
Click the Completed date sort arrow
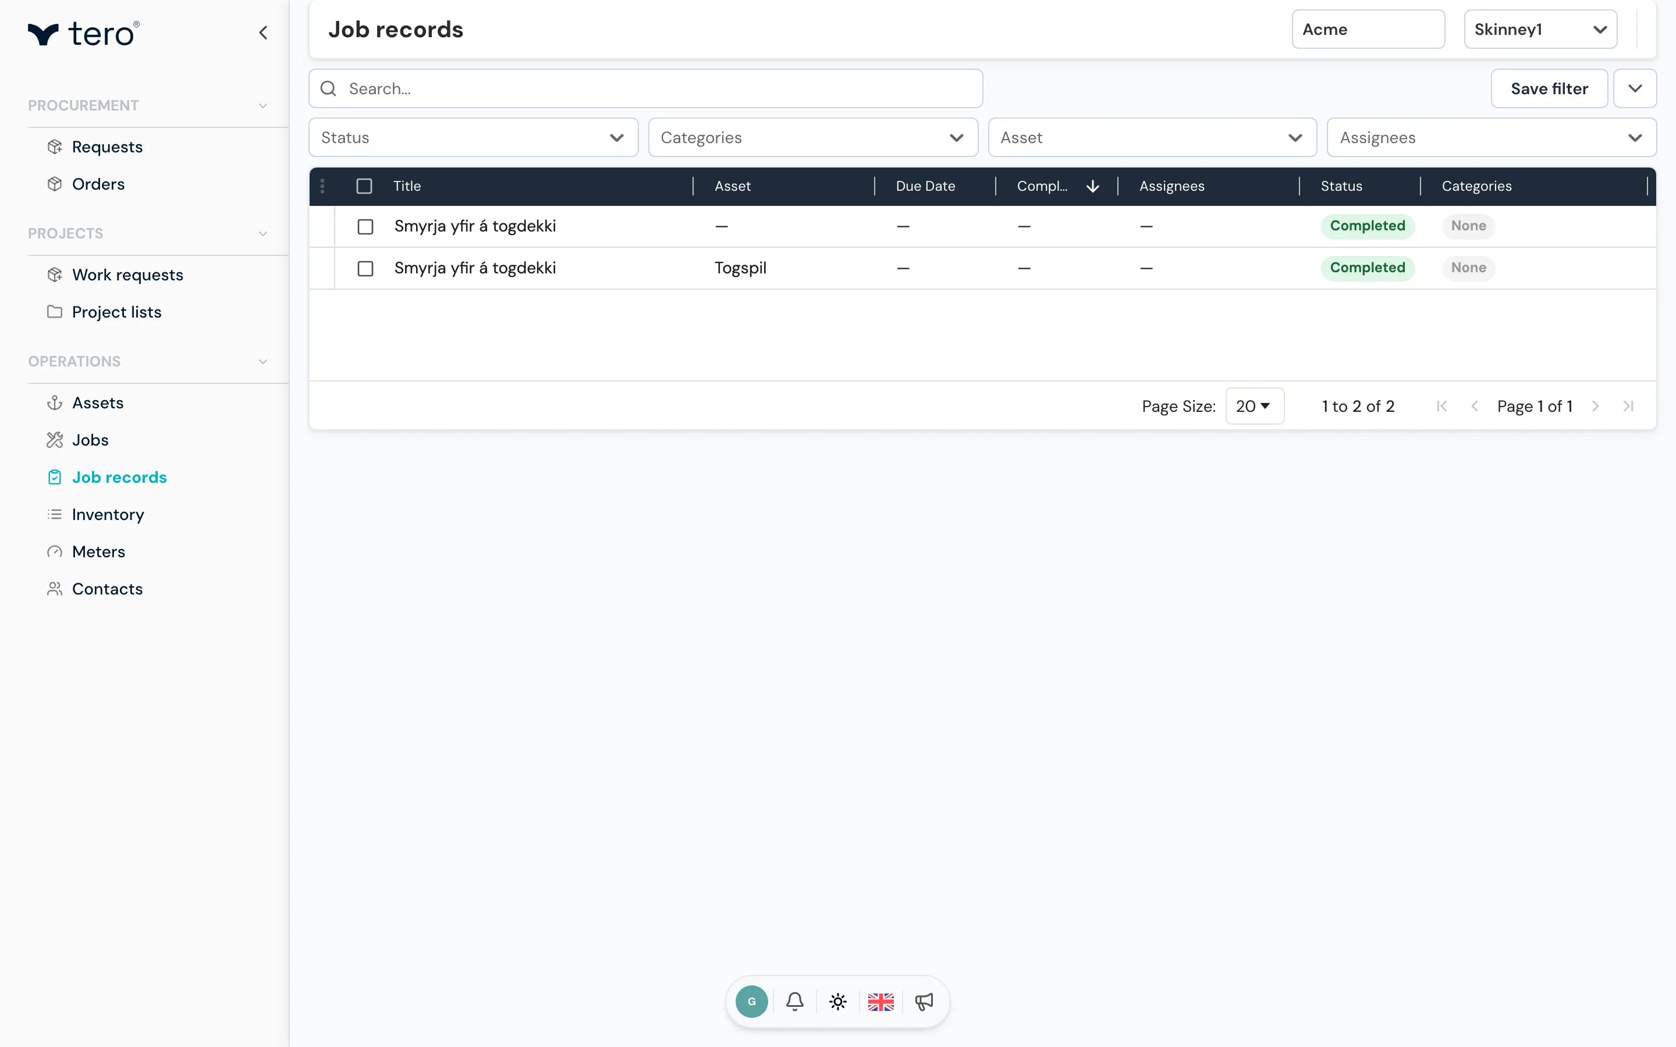click(1093, 186)
